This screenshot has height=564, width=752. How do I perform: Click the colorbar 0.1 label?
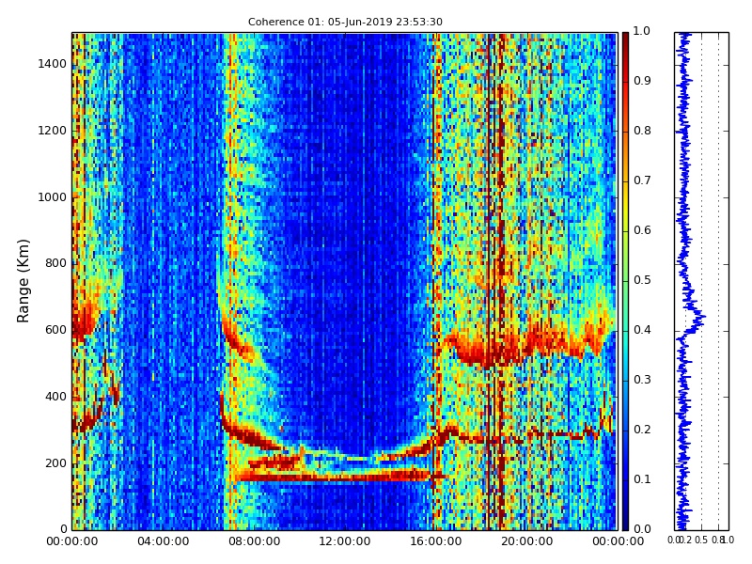[642, 479]
